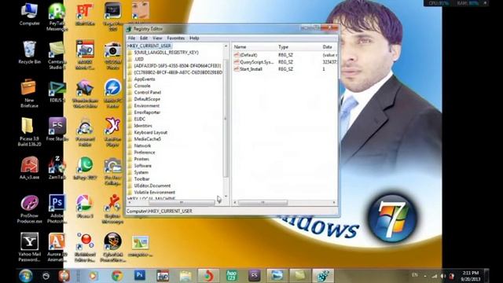Click the volume icon in system tray
503x283 pixels.
point(443,276)
